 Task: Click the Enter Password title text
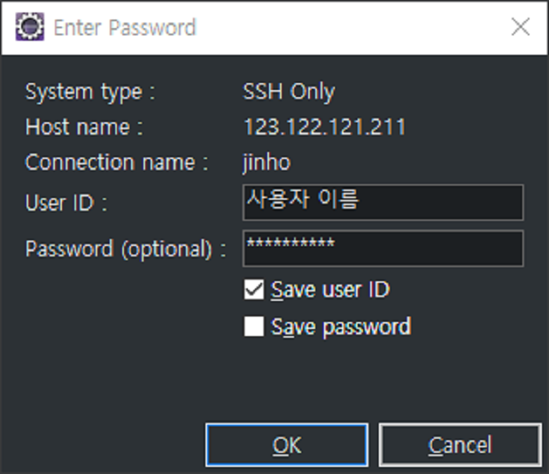click(x=125, y=28)
